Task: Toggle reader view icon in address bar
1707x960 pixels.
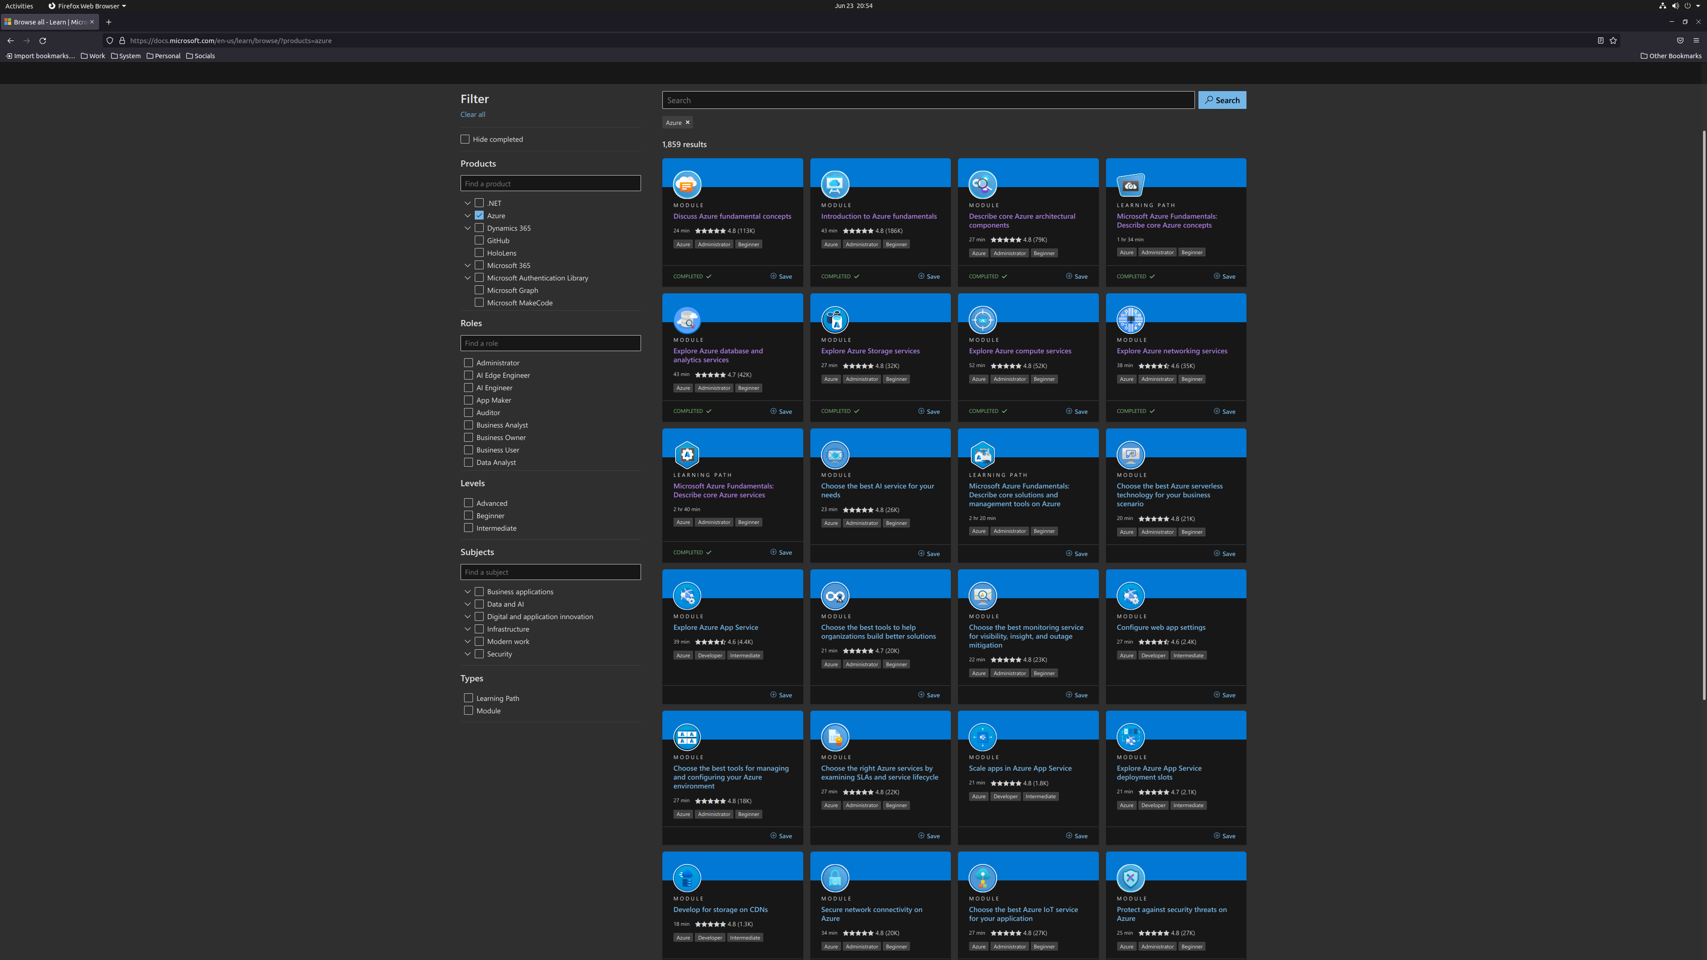Action: (1600, 40)
